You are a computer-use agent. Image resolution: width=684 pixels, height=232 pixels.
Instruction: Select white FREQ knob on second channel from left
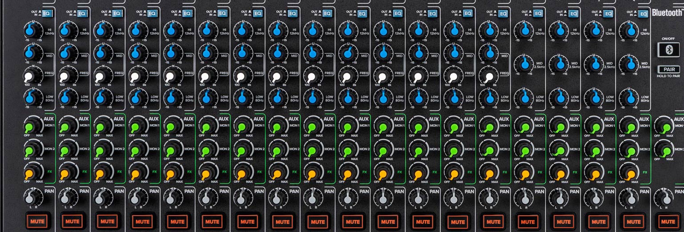pos(66,76)
